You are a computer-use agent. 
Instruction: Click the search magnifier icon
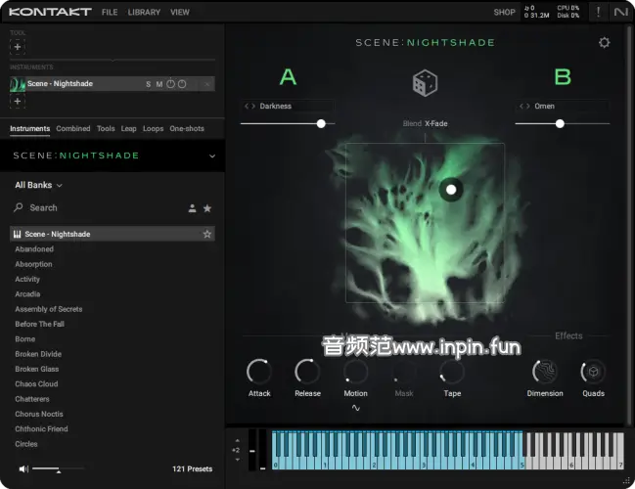click(19, 207)
